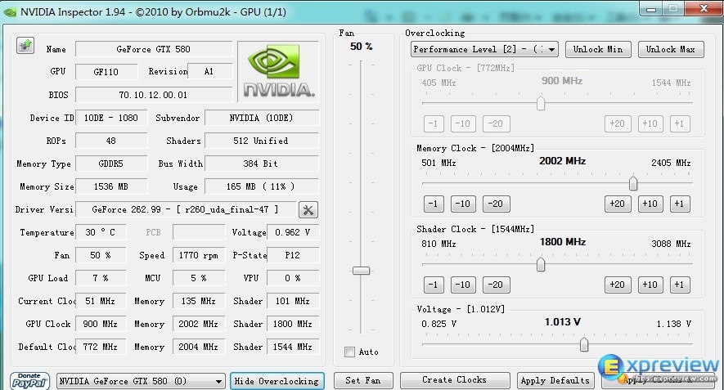Image resolution: width=724 pixels, height=390 pixels.
Task: Decrease Shader Clock by 20 MHz
Action: [496, 285]
